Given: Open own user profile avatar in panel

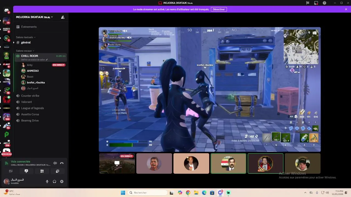Looking at the screenshot, I should [6, 181].
